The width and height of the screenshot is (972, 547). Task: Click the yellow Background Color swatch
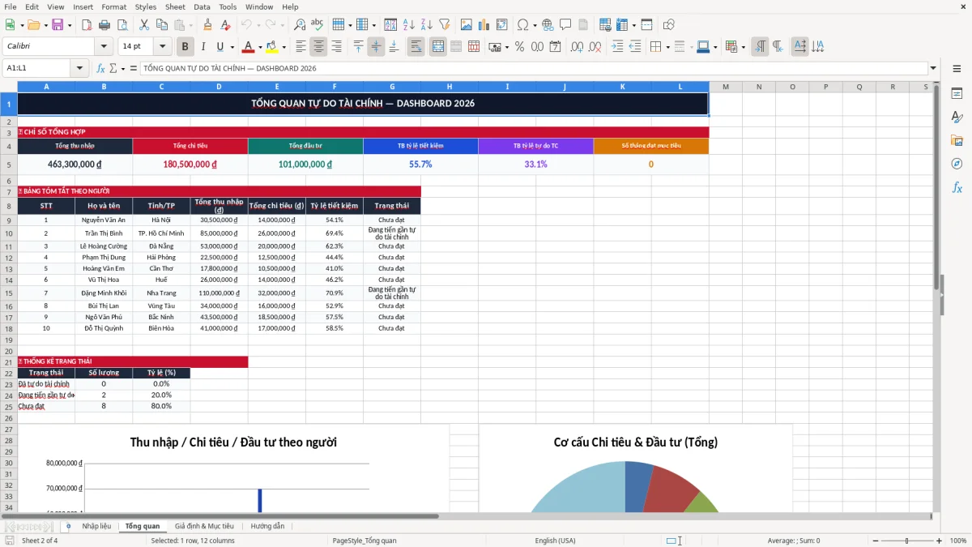pos(272,46)
